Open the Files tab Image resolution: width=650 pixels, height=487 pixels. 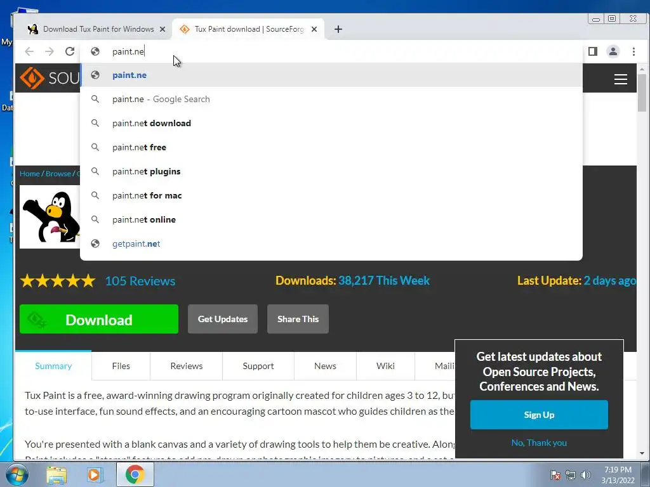pos(121,366)
